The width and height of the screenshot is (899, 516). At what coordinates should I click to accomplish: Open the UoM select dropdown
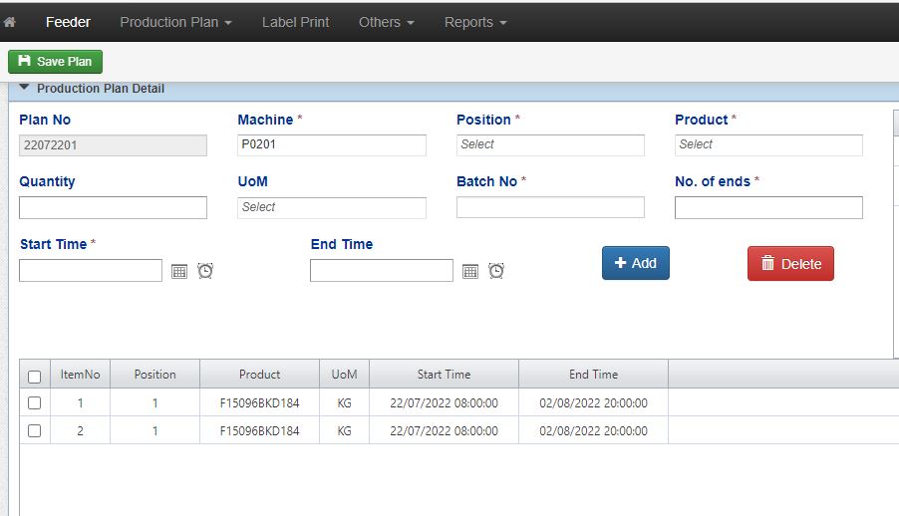click(332, 208)
